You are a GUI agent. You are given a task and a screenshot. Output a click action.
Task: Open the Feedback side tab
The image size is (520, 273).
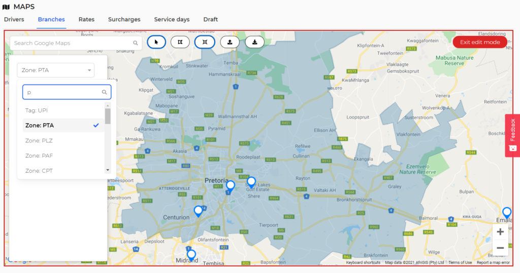coord(512,136)
